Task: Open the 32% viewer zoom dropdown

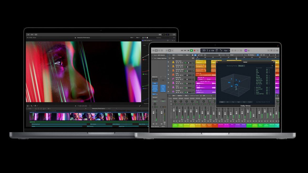Action: tap(132, 37)
